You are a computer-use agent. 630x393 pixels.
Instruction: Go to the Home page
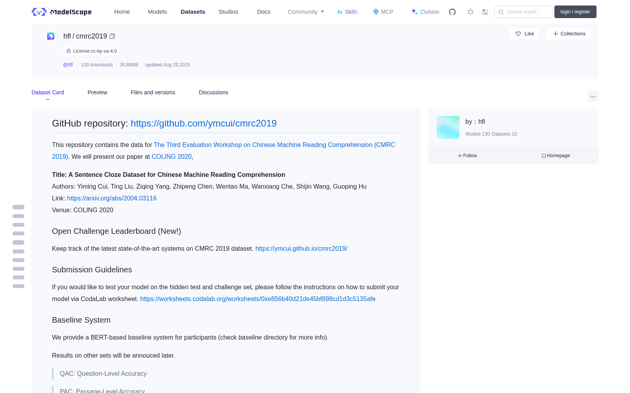[x=122, y=12]
